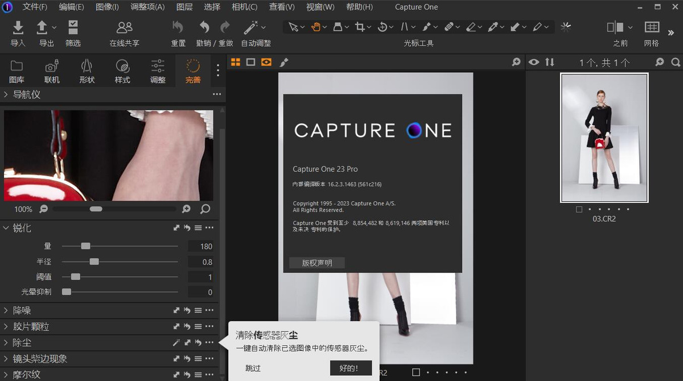Reset the 锐化 Sharpening tool adjustments
683x381 pixels.
[187, 228]
